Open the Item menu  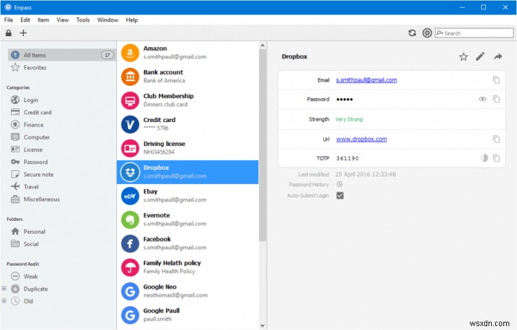tap(43, 20)
